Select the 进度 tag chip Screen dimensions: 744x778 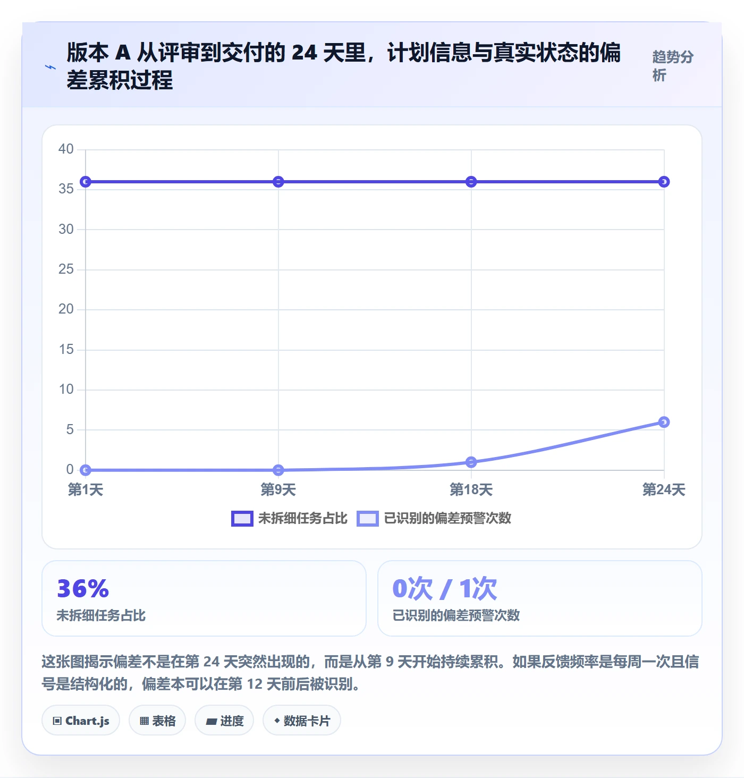pyautogui.click(x=224, y=721)
